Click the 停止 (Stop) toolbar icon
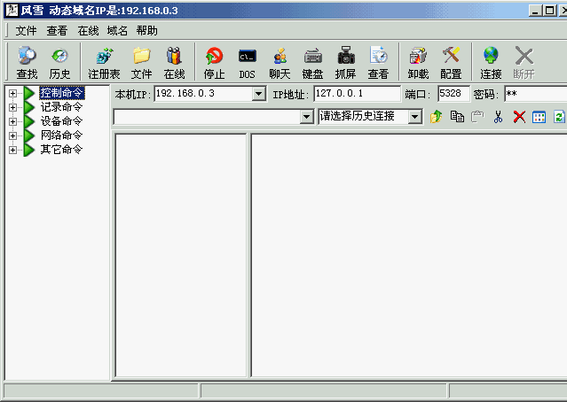Screen dimensions: 567x402 coord(214,62)
